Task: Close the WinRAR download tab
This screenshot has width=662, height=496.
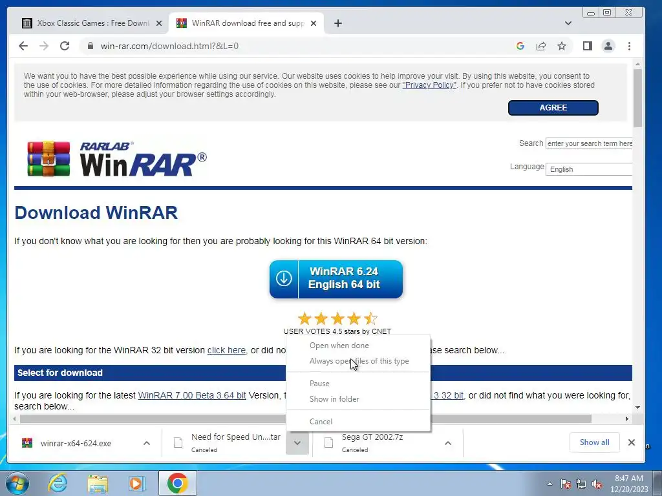Action: pos(314,23)
